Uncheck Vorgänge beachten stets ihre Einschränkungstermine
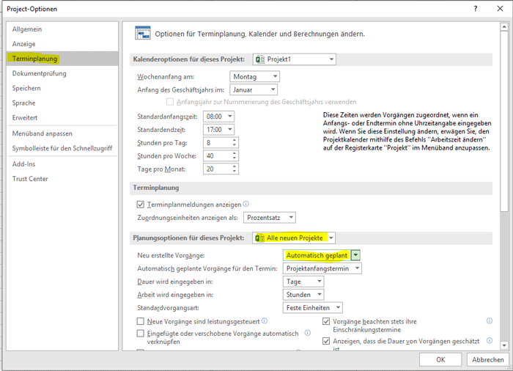This screenshot has width=513, height=371. pos(327,321)
